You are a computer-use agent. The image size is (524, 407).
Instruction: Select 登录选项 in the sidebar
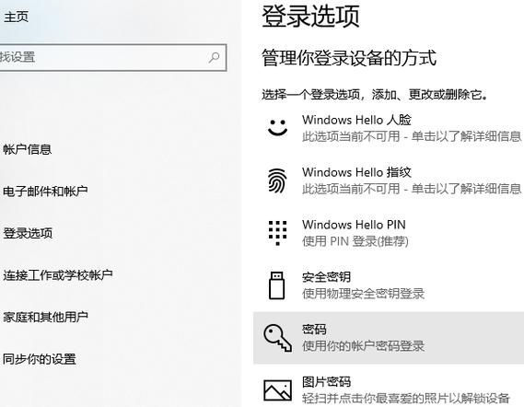point(28,233)
